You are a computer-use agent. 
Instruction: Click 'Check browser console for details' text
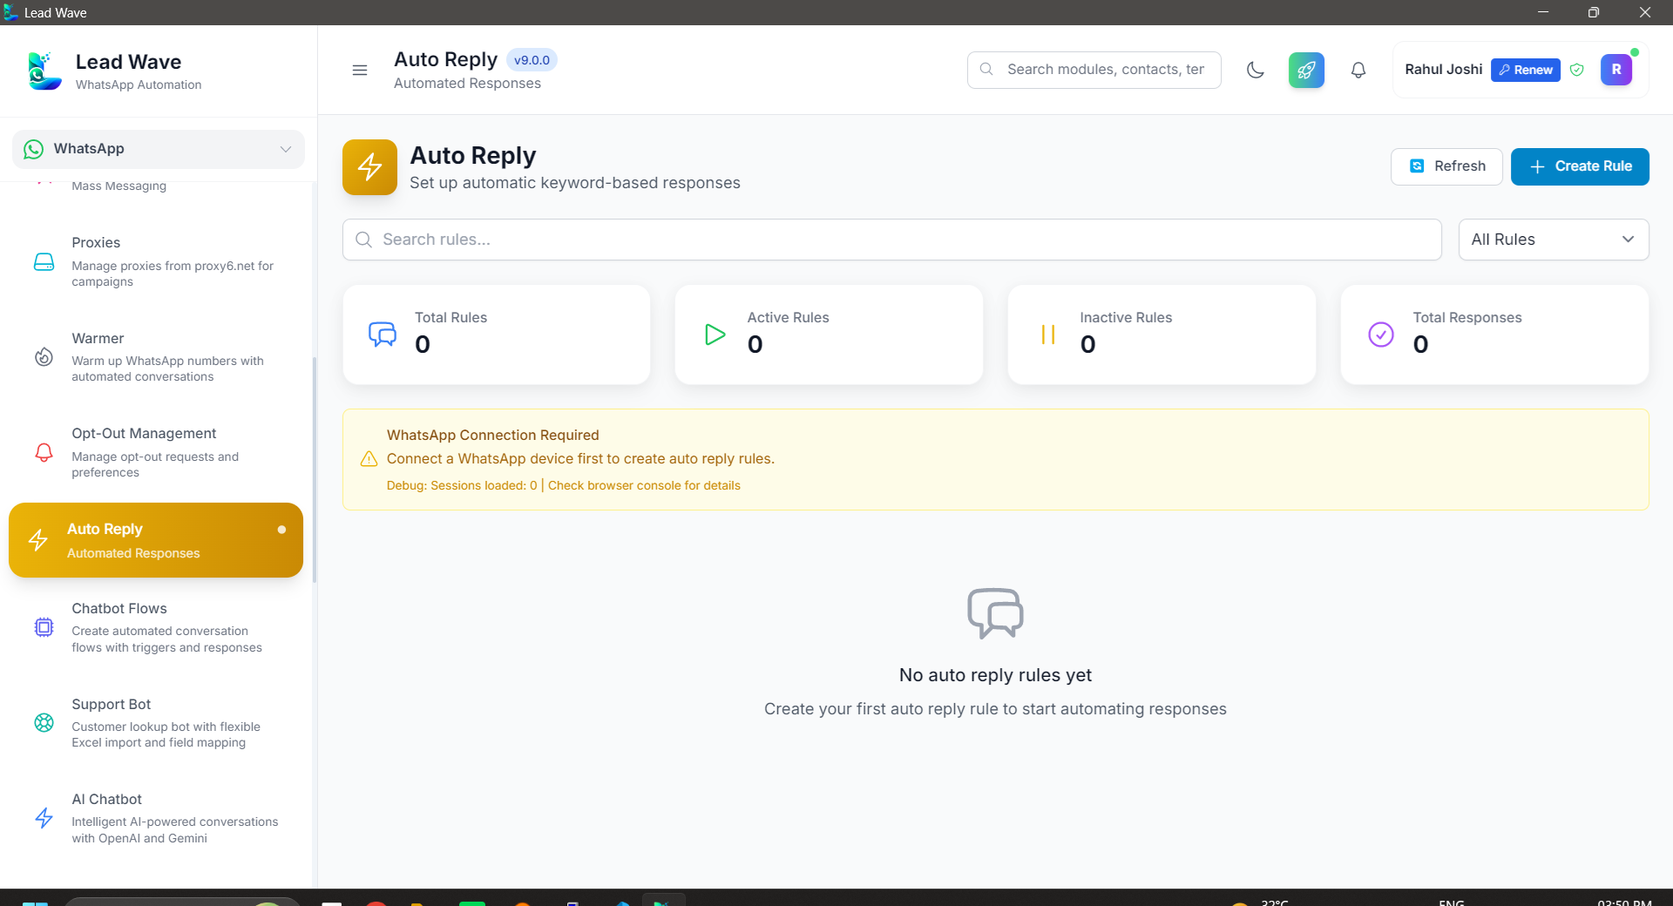[644, 485]
